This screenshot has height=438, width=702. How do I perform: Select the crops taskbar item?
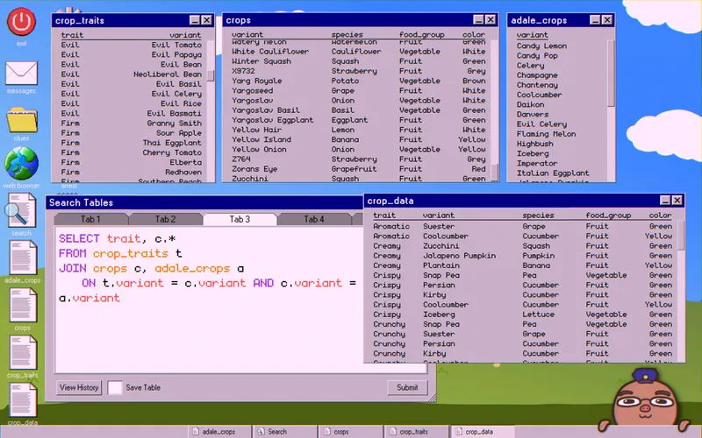pyautogui.click(x=350, y=432)
